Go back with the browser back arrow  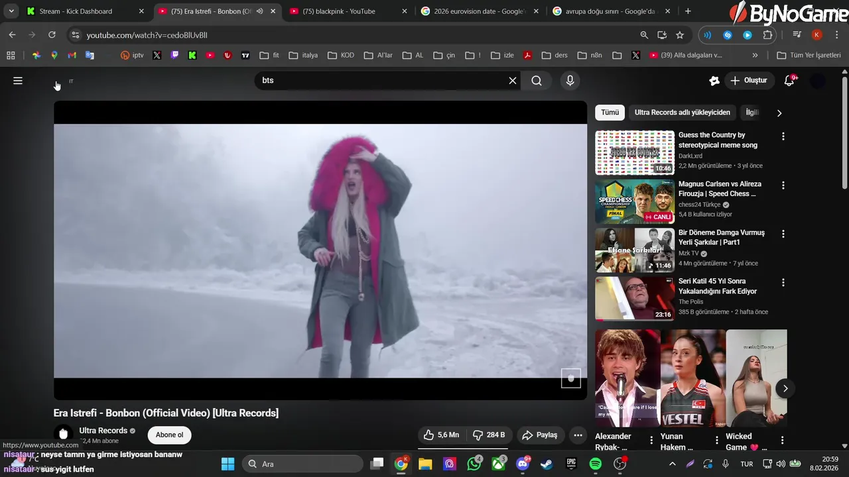12,34
